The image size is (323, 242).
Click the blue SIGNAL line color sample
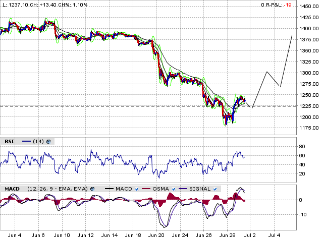(183, 189)
